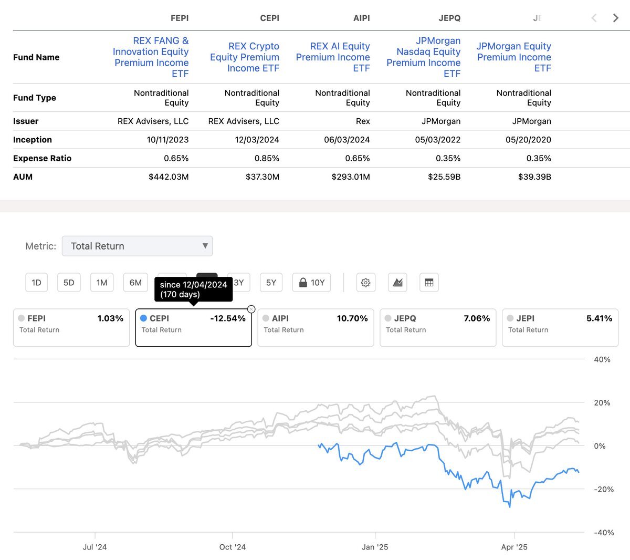
Task: Select the 1D time range
Action: click(x=36, y=283)
